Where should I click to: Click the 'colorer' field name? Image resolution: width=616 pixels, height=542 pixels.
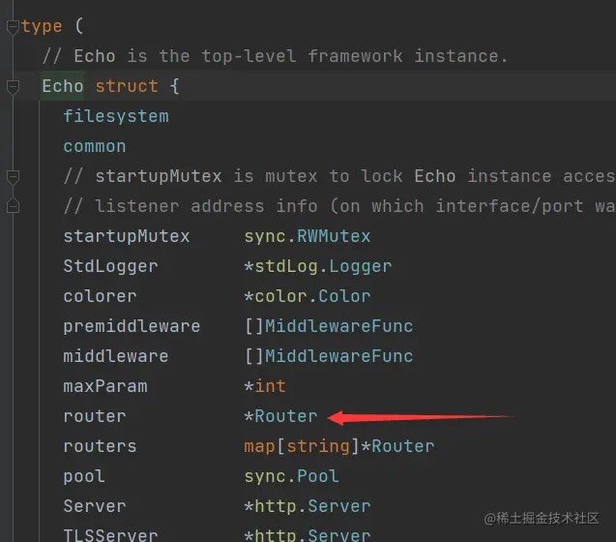pos(101,296)
